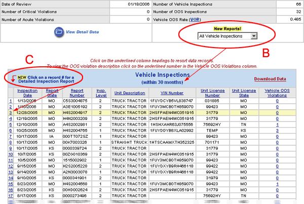Select VIN 1FUYDCYB5VL838747 cell
304x204 pixels.
pyautogui.click(x=172, y=101)
